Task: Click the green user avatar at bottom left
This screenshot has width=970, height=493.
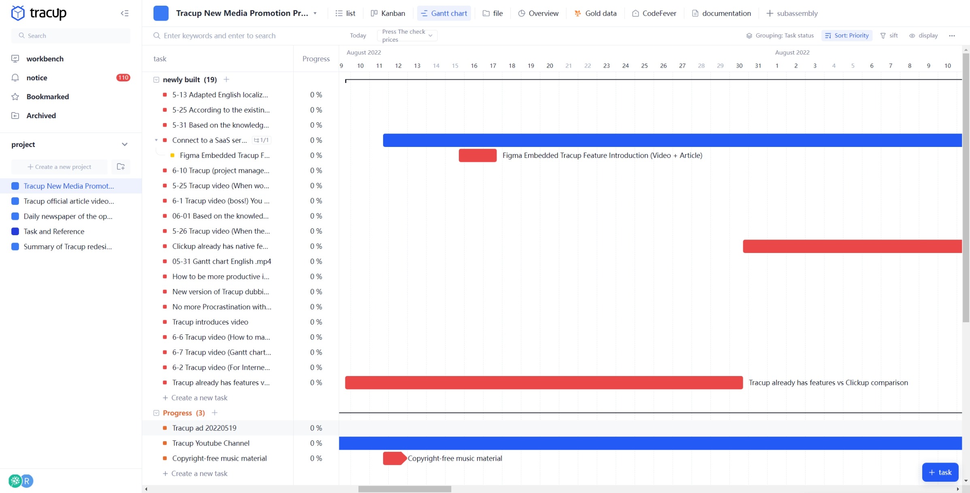Action: 15,481
